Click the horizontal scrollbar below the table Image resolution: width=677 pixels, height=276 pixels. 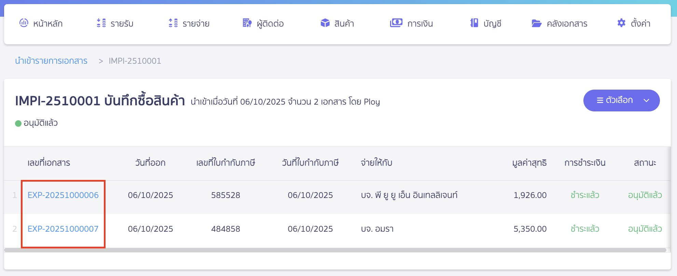pyautogui.click(x=338, y=250)
